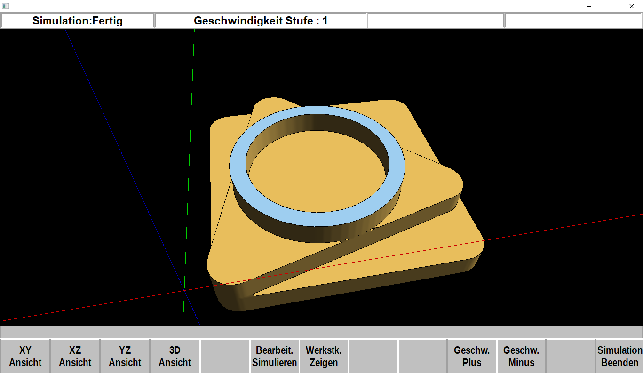This screenshot has height=374, width=643.
Task: Increase speed with Geschw. Plus
Action: tap(472, 356)
